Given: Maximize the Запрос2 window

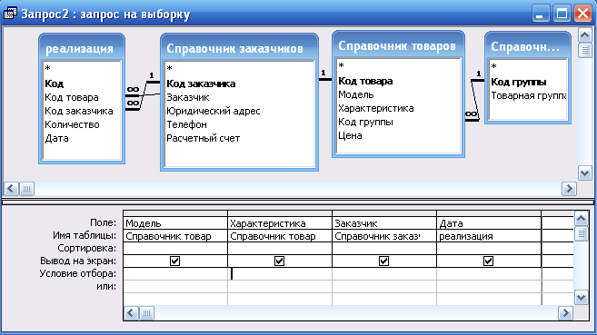Looking at the screenshot, I should pos(562,14).
